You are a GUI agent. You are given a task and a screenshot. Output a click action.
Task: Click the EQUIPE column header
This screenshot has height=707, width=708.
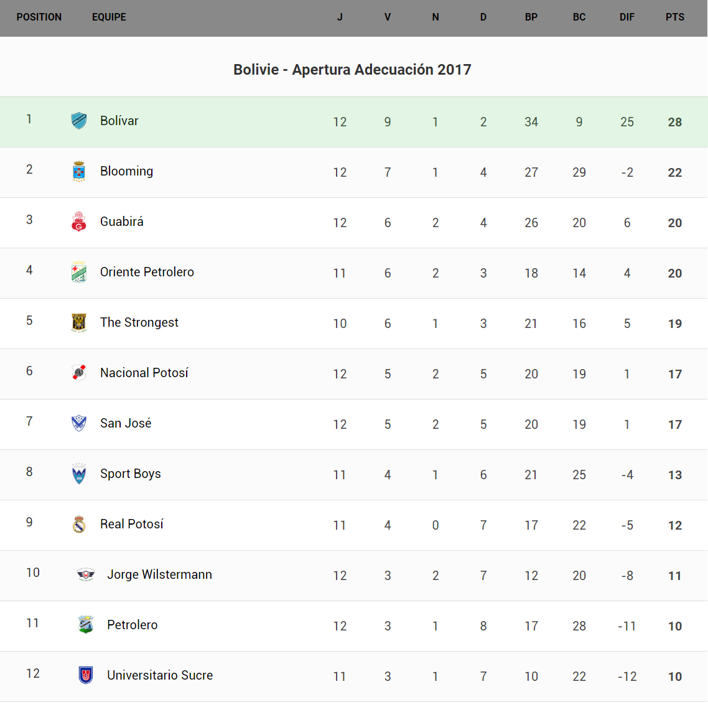tap(109, 17)
